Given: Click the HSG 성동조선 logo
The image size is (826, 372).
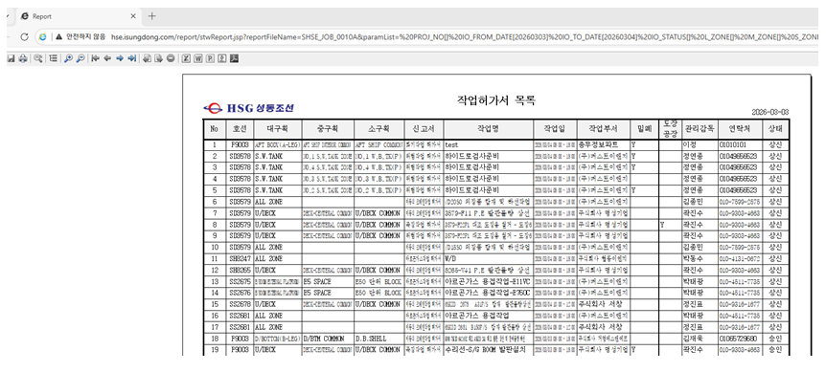Looking at the screenshot, I should point(248,109).
